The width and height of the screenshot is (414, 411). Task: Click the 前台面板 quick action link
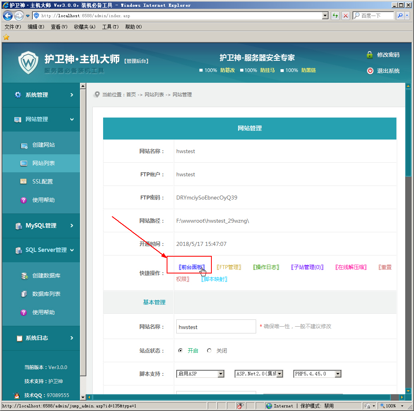[192, 267]
